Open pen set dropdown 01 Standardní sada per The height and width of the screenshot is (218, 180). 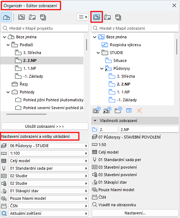pyautogui.click(x=48, y=168)
